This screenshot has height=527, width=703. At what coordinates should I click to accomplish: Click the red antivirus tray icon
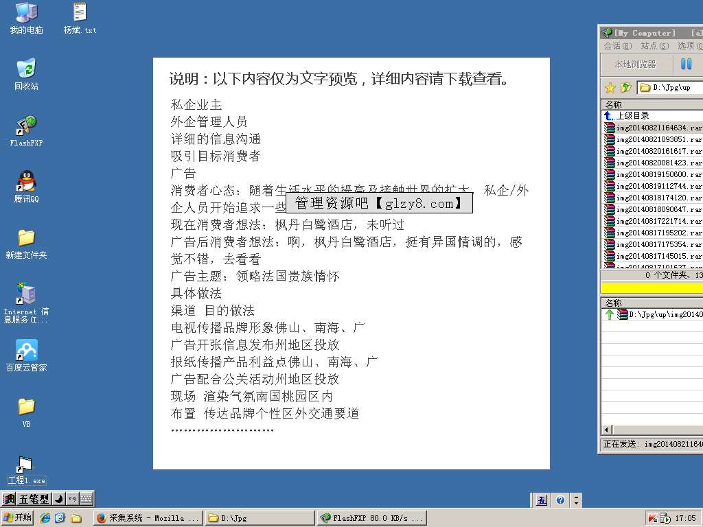pos(652,519)
